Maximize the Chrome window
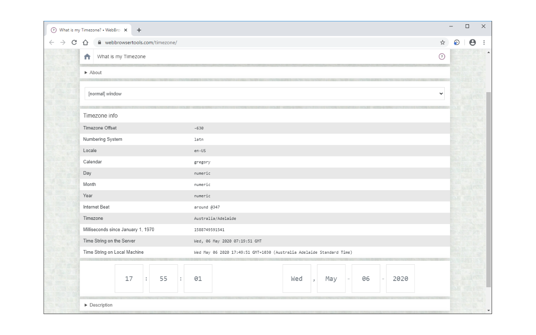536x335 pixels. [467, 26]
